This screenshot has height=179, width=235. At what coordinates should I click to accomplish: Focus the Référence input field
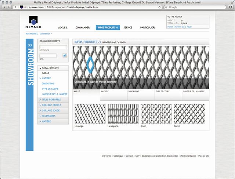pyautogui.click(x=53, y=47)
